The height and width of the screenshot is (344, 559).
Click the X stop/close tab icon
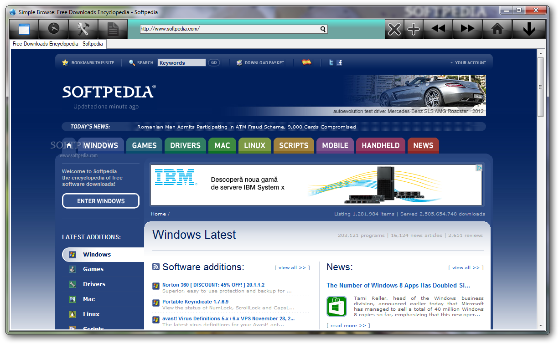(394, 29)
